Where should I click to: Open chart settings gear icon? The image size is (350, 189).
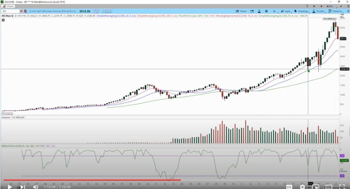[x=266, y=11]
